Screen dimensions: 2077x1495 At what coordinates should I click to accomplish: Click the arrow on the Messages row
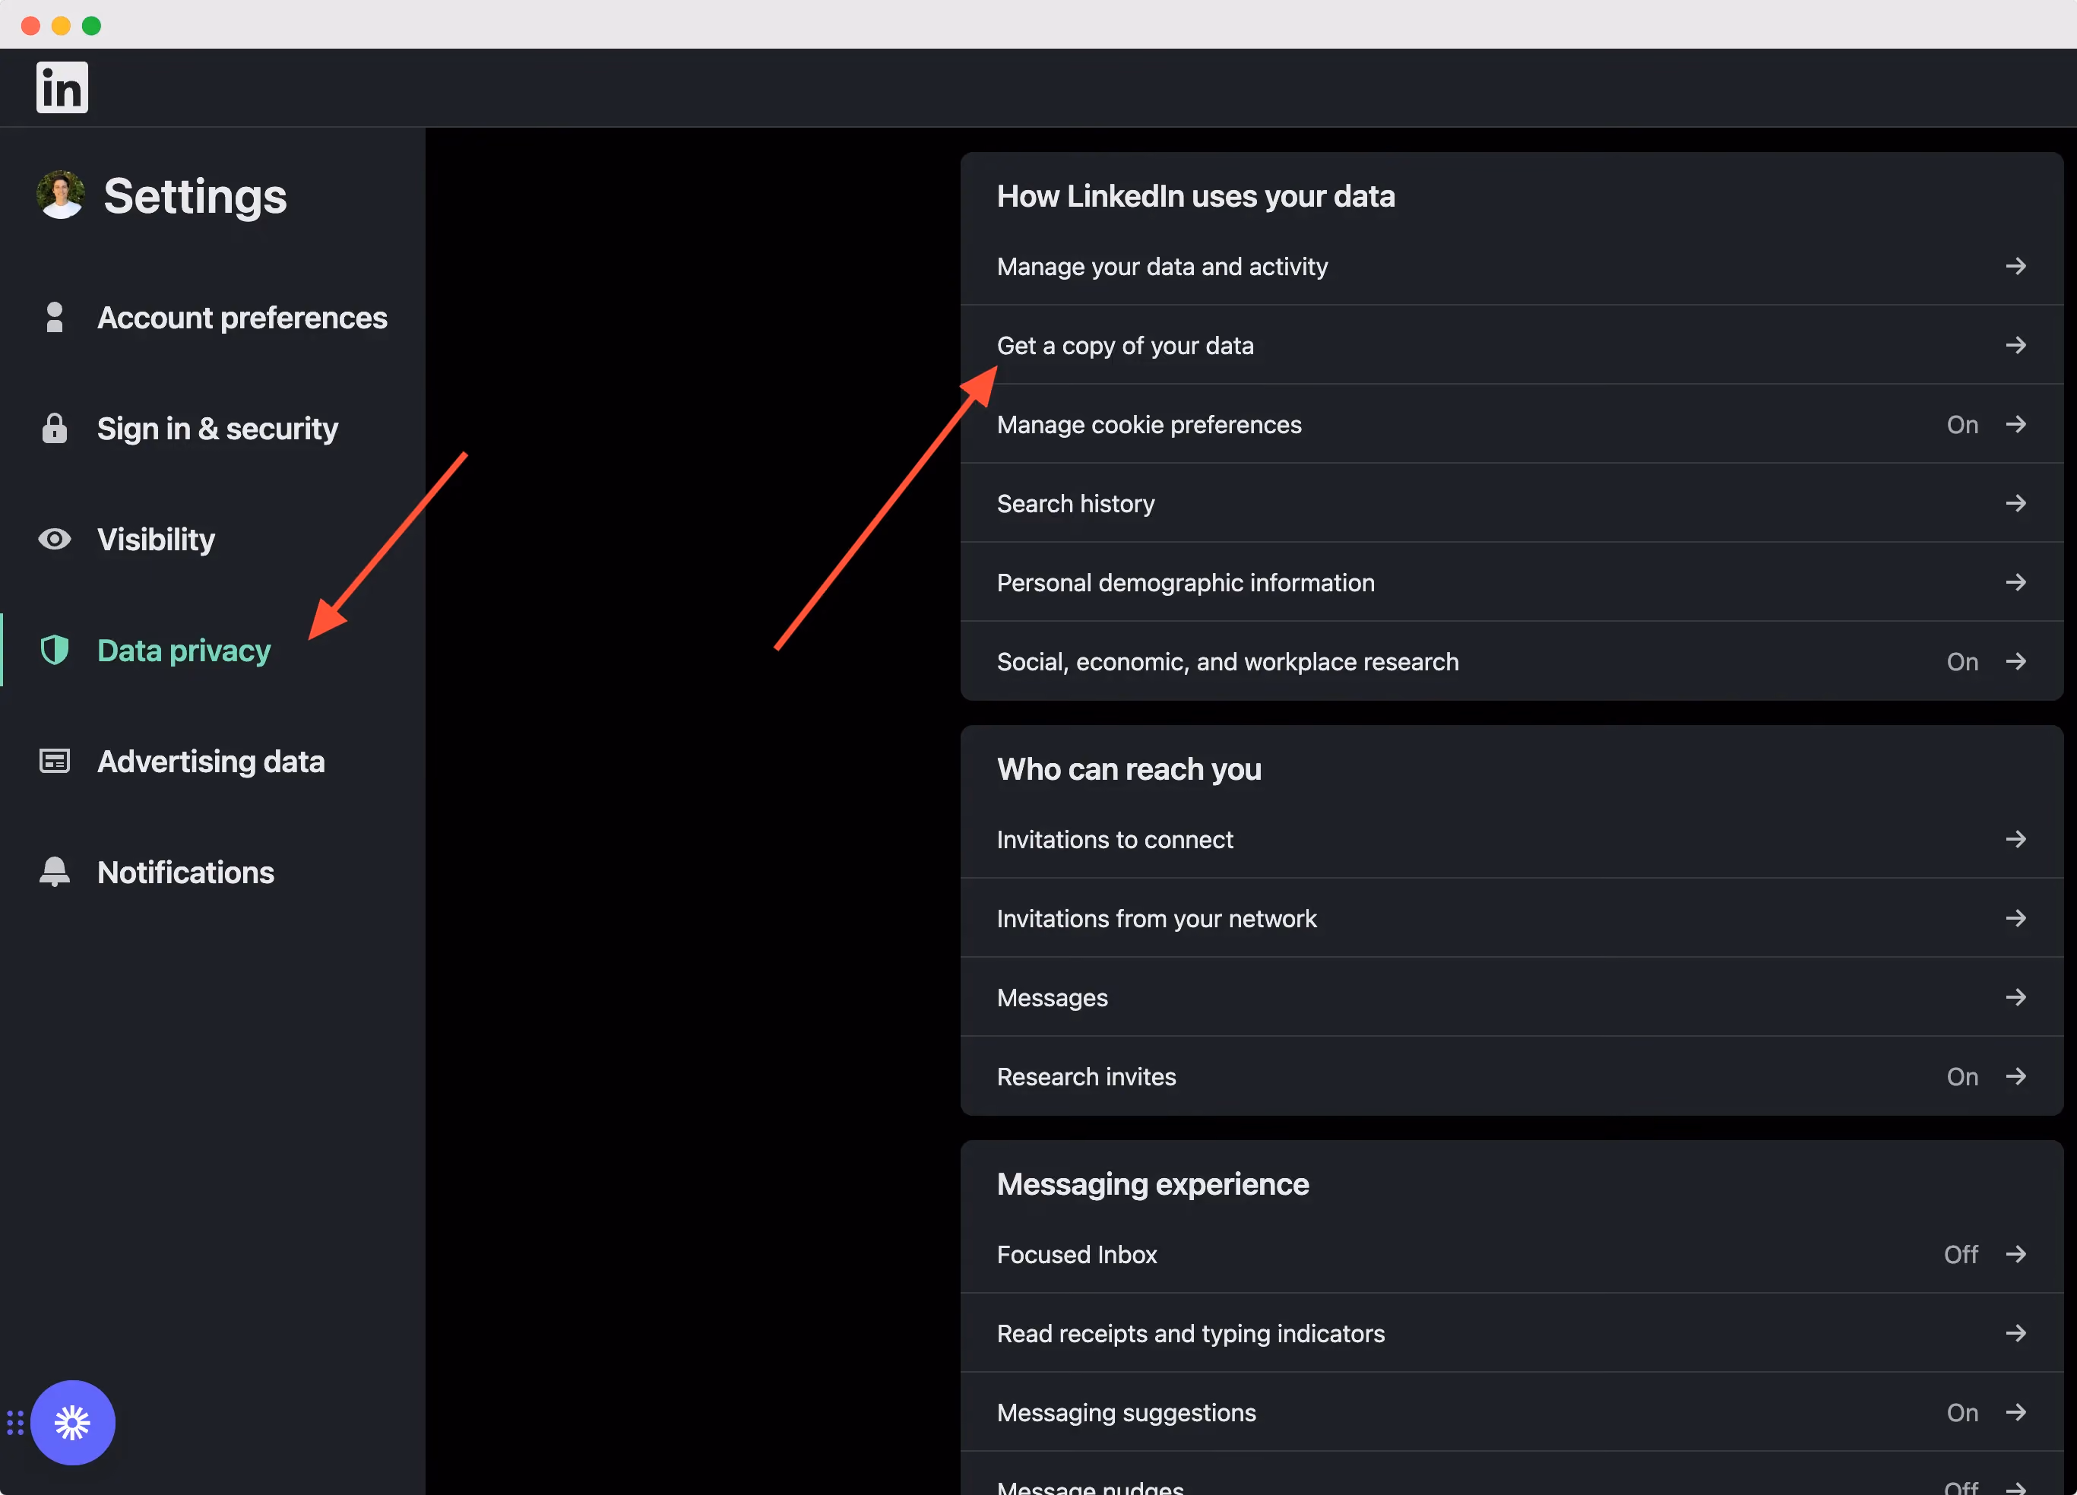tap(2015, 998)
